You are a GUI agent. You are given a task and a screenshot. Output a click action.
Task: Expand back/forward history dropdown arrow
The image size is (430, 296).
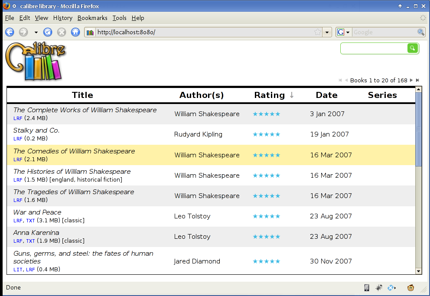(36, 32)
